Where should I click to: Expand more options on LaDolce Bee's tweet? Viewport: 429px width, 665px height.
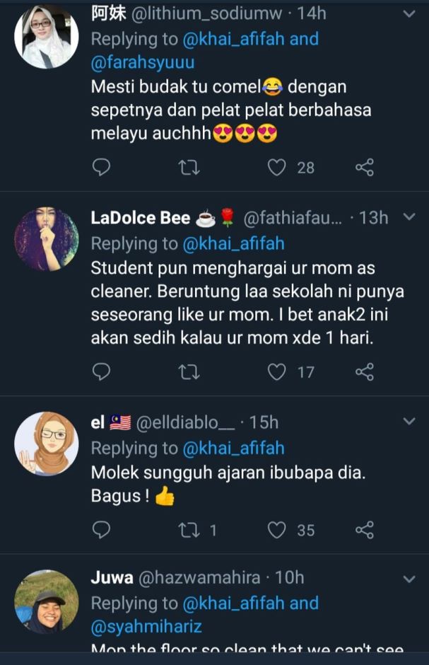pyautogui.click(x=409, y=218)
